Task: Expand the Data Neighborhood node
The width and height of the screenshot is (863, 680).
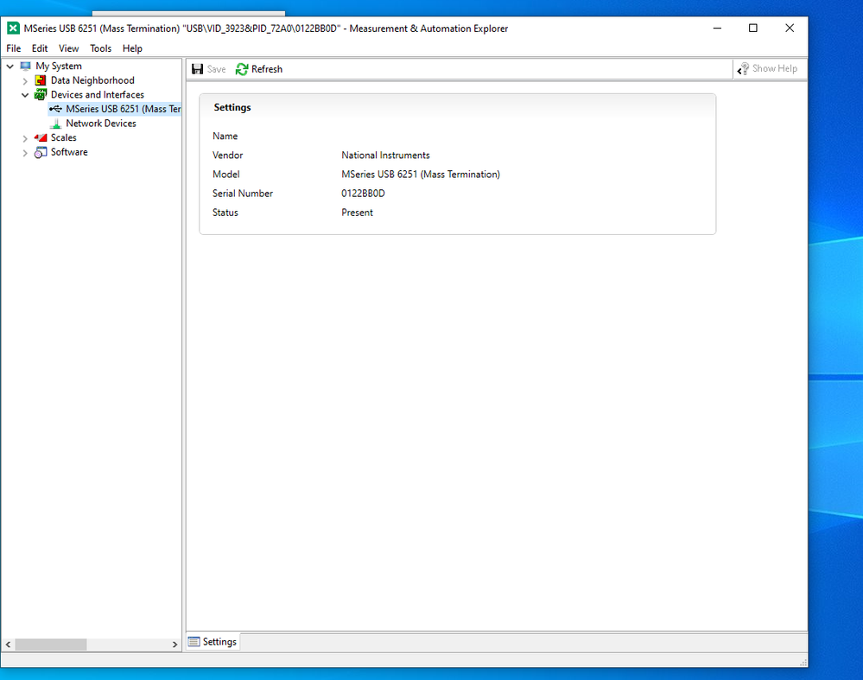Action: (25, 81)
